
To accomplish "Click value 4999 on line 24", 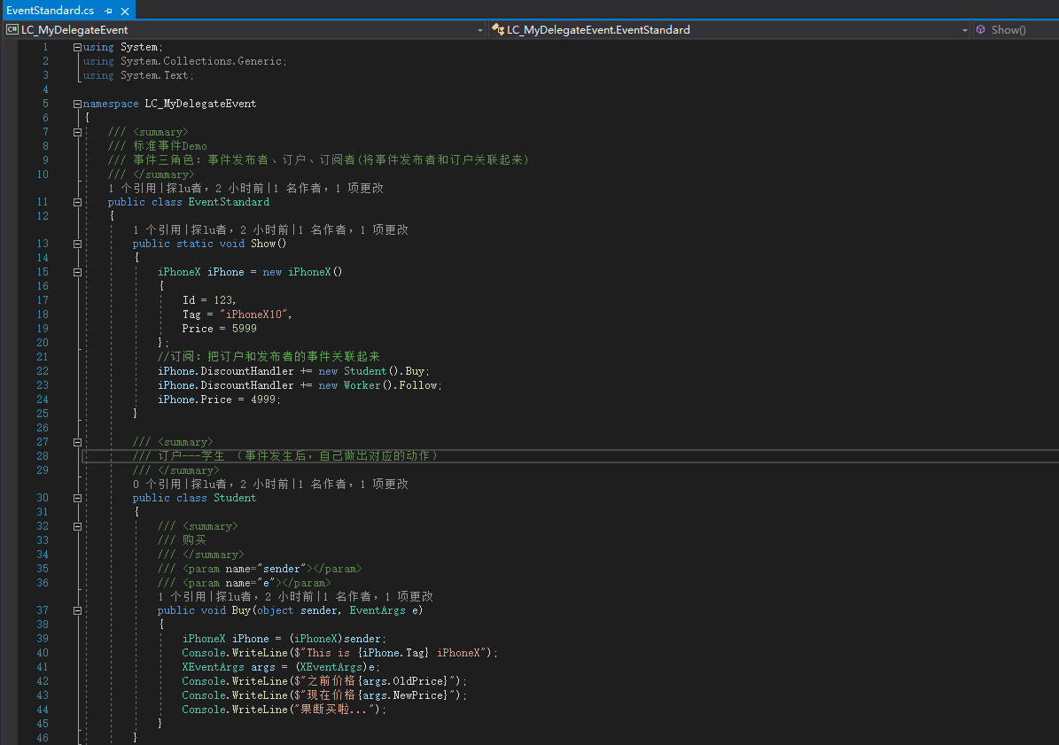I will pyautogui.click(x=262, y=400).
